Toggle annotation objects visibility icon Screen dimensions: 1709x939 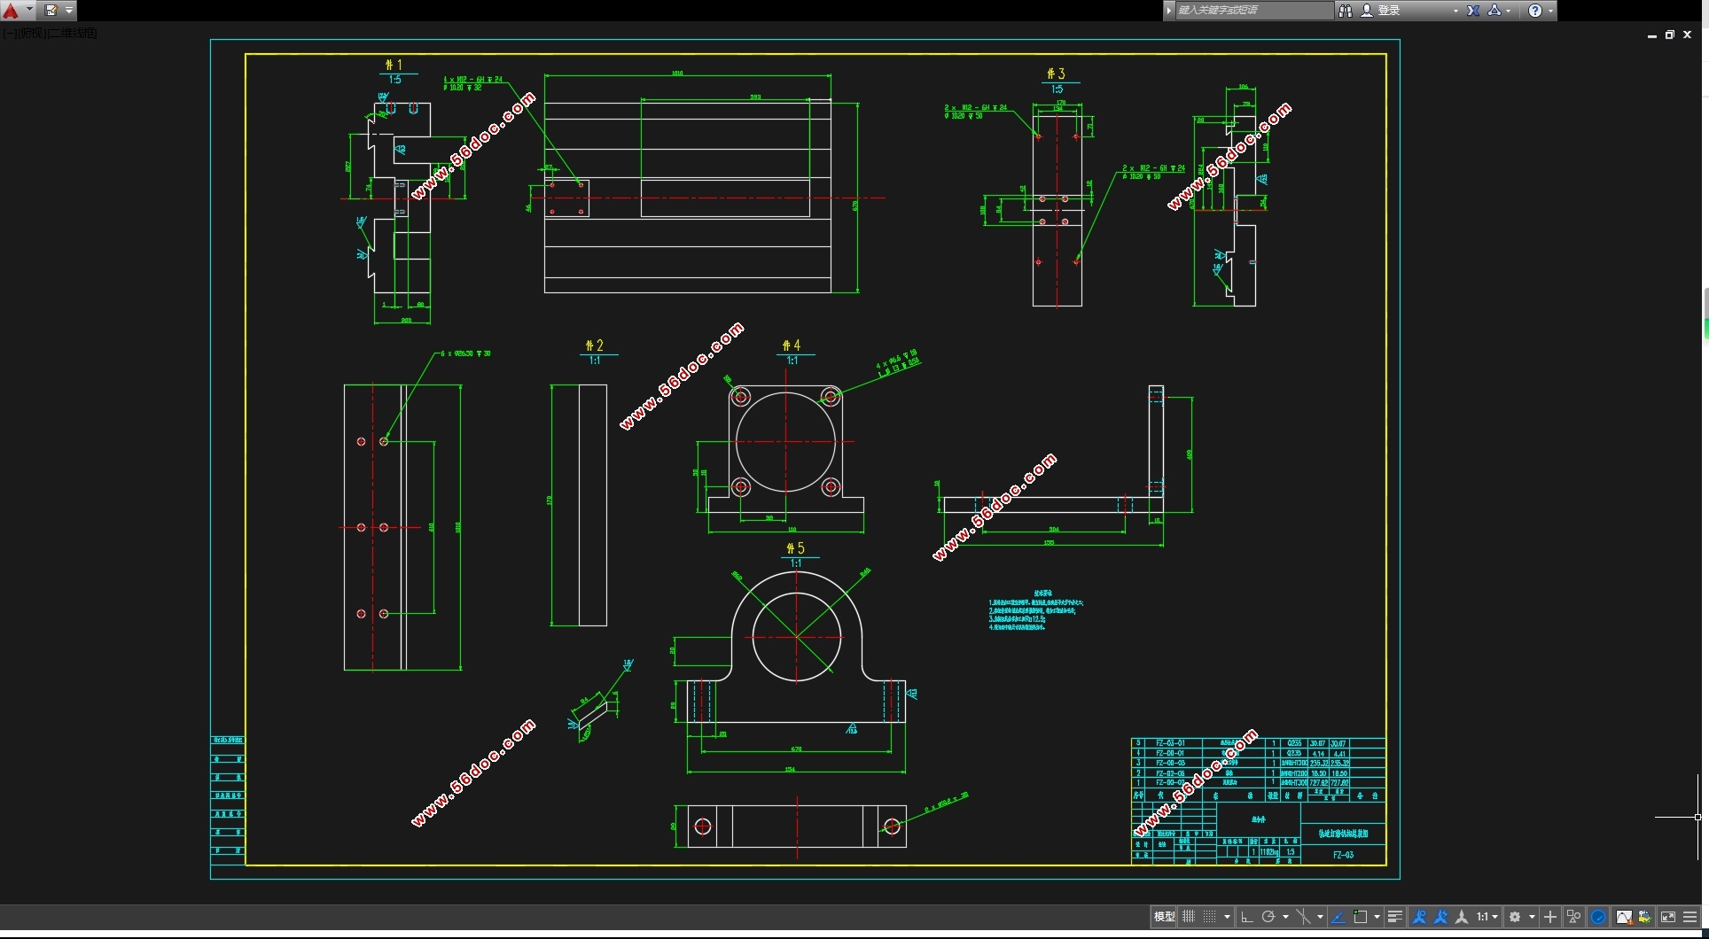[x=1419, y=917]
